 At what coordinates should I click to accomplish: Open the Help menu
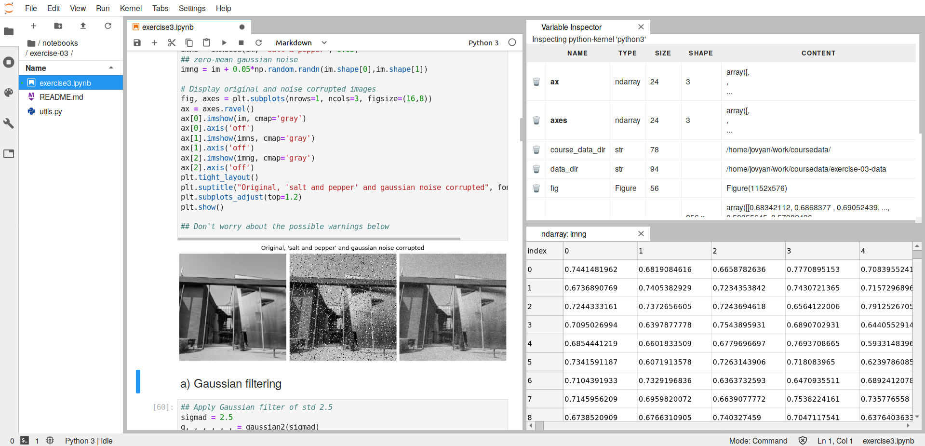pos(223,8)
